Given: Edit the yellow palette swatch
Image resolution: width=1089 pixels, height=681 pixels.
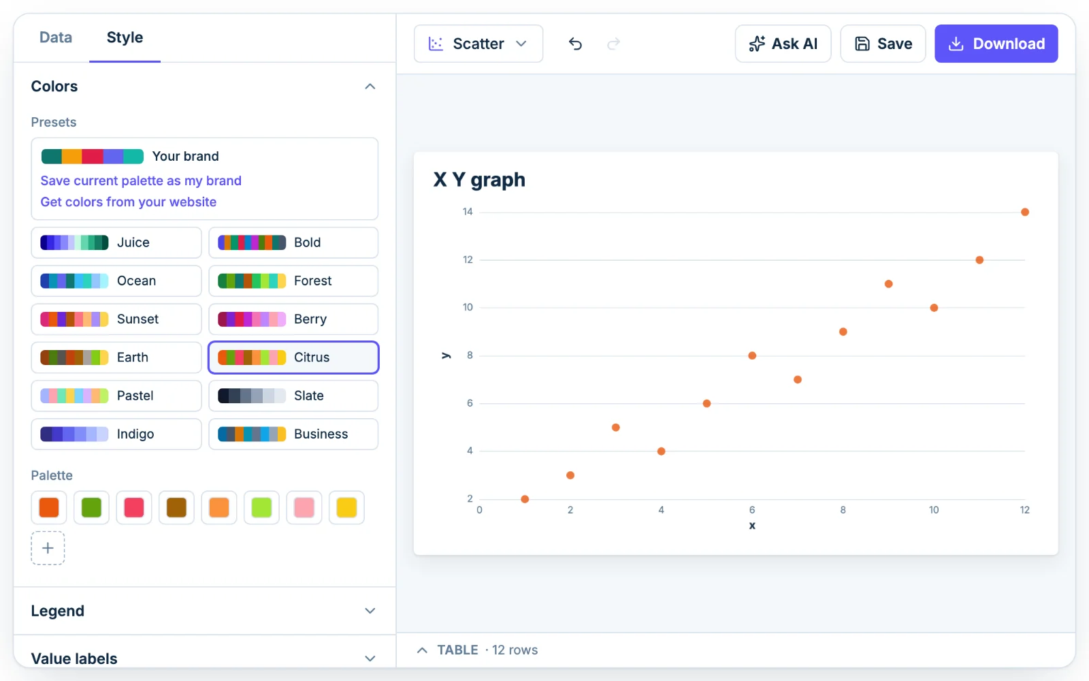Looking at the screenshot, I should [x=346, y=507].
